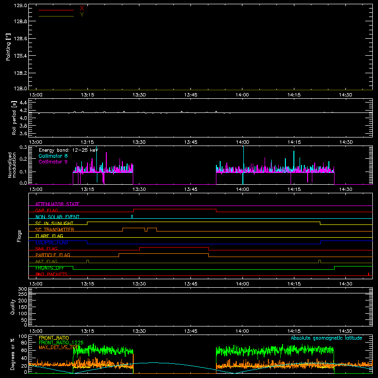The image size is (378, 378).
Task: Click the red X legend line sample
Action: [x=56, y=10]
